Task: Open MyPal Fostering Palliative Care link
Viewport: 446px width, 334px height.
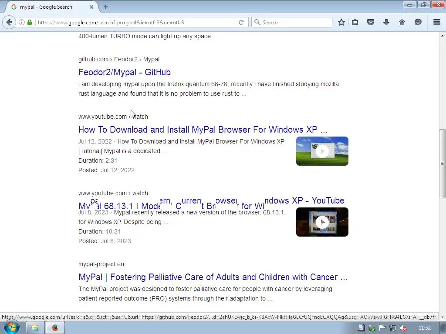Action: [x=213, y=277]
